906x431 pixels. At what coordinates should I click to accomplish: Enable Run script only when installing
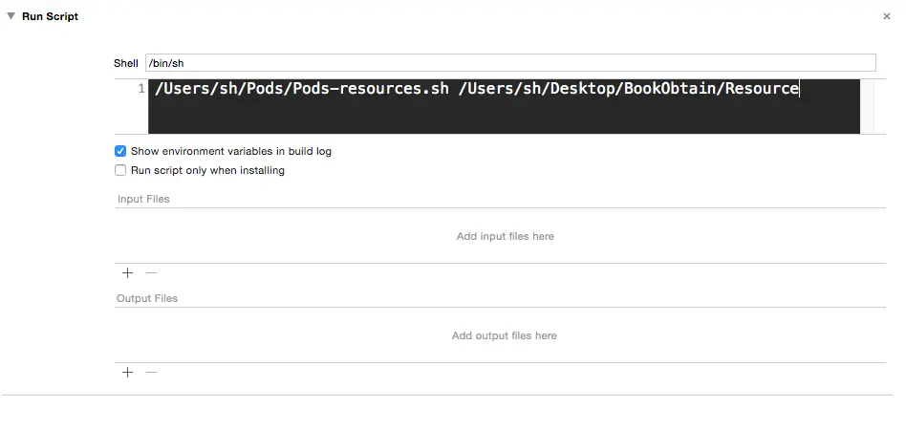(x=120, y=170)
